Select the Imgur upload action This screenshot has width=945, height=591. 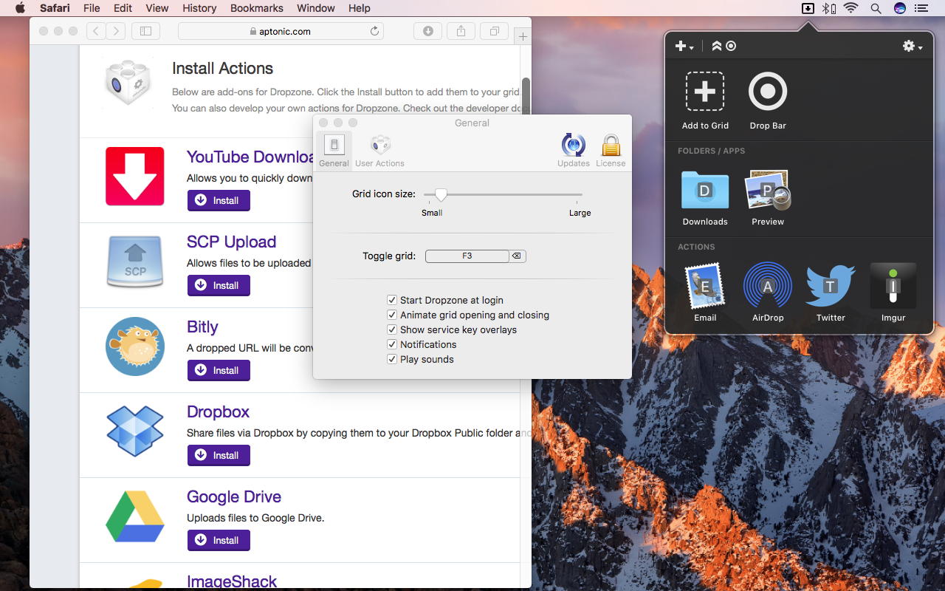point(893,285)
